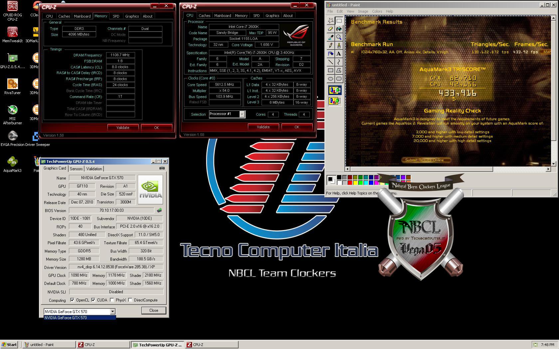Image resolution: width=559 pixels, height=349 pixels.
Task: Pick the Fill With Color bucket tool
Action: 339,29
